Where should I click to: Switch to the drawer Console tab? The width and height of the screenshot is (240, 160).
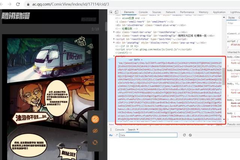coord(120,130)
